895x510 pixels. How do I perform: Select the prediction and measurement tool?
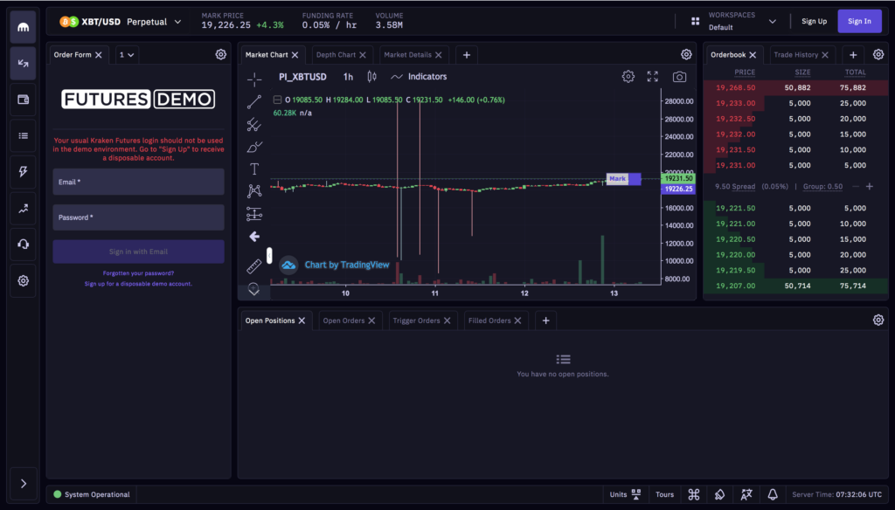[254, 214]
